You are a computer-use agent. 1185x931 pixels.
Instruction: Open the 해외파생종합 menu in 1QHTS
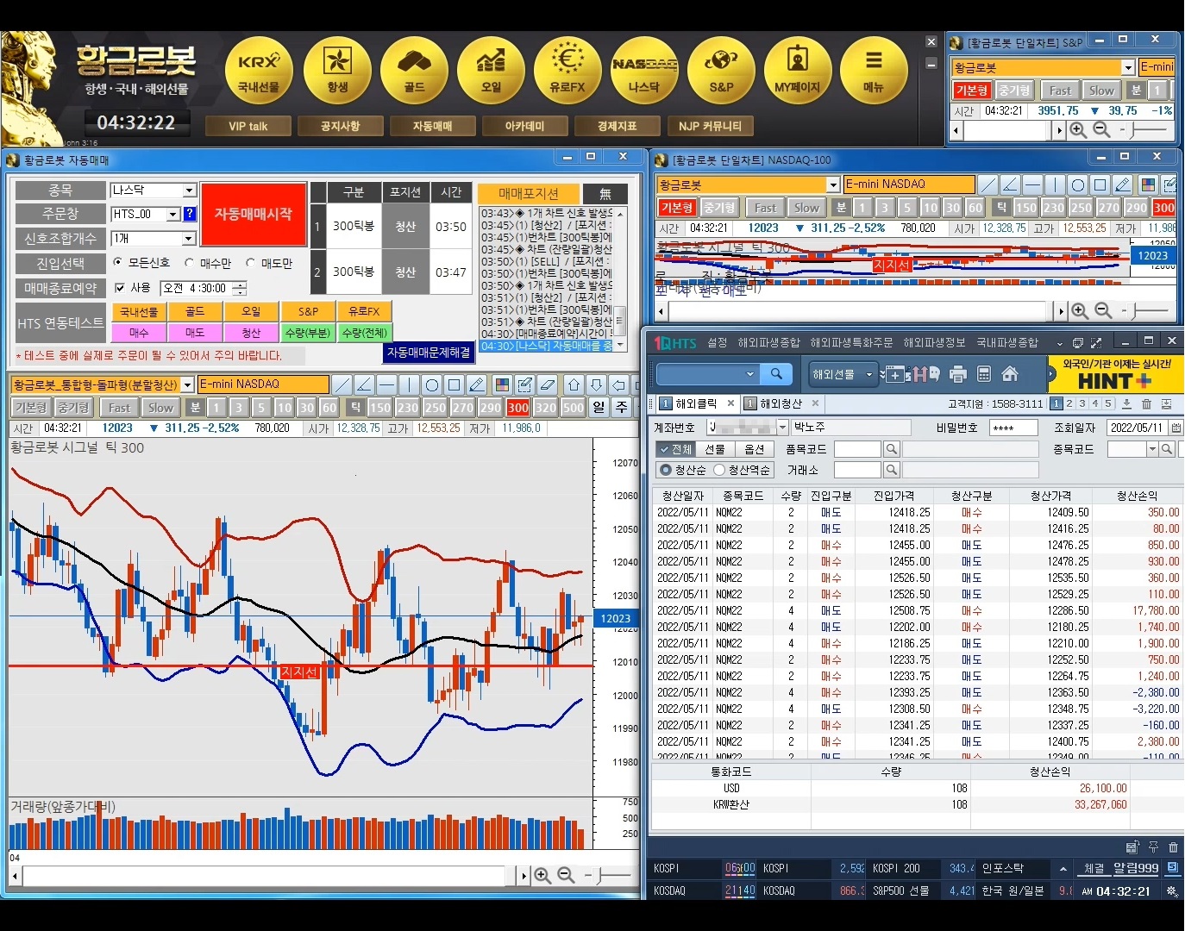point(768,343)
